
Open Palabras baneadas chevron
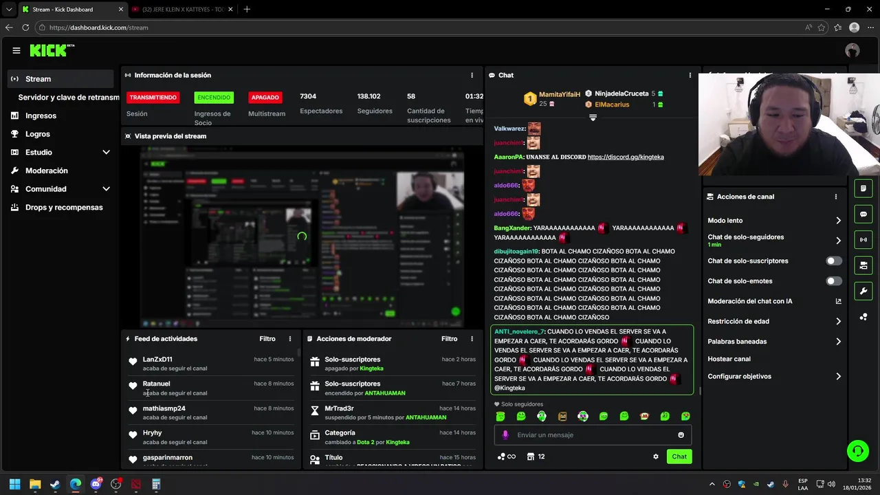[838, 342]
